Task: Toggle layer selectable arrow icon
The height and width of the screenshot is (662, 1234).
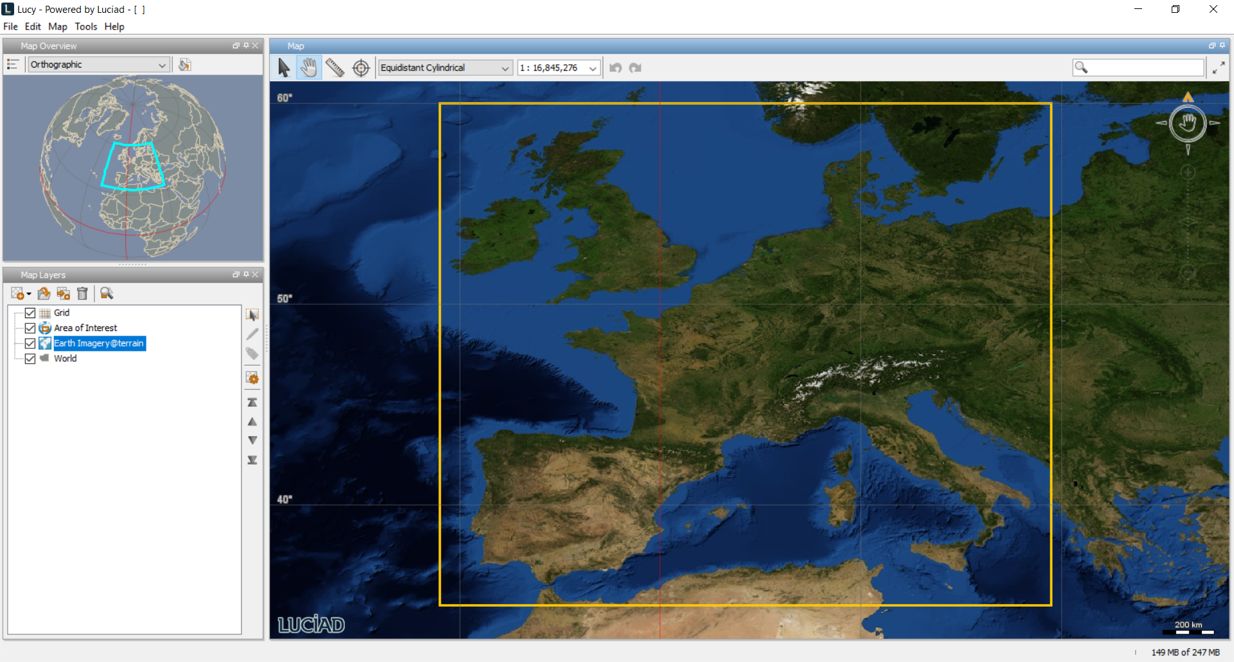Action: 253,315
